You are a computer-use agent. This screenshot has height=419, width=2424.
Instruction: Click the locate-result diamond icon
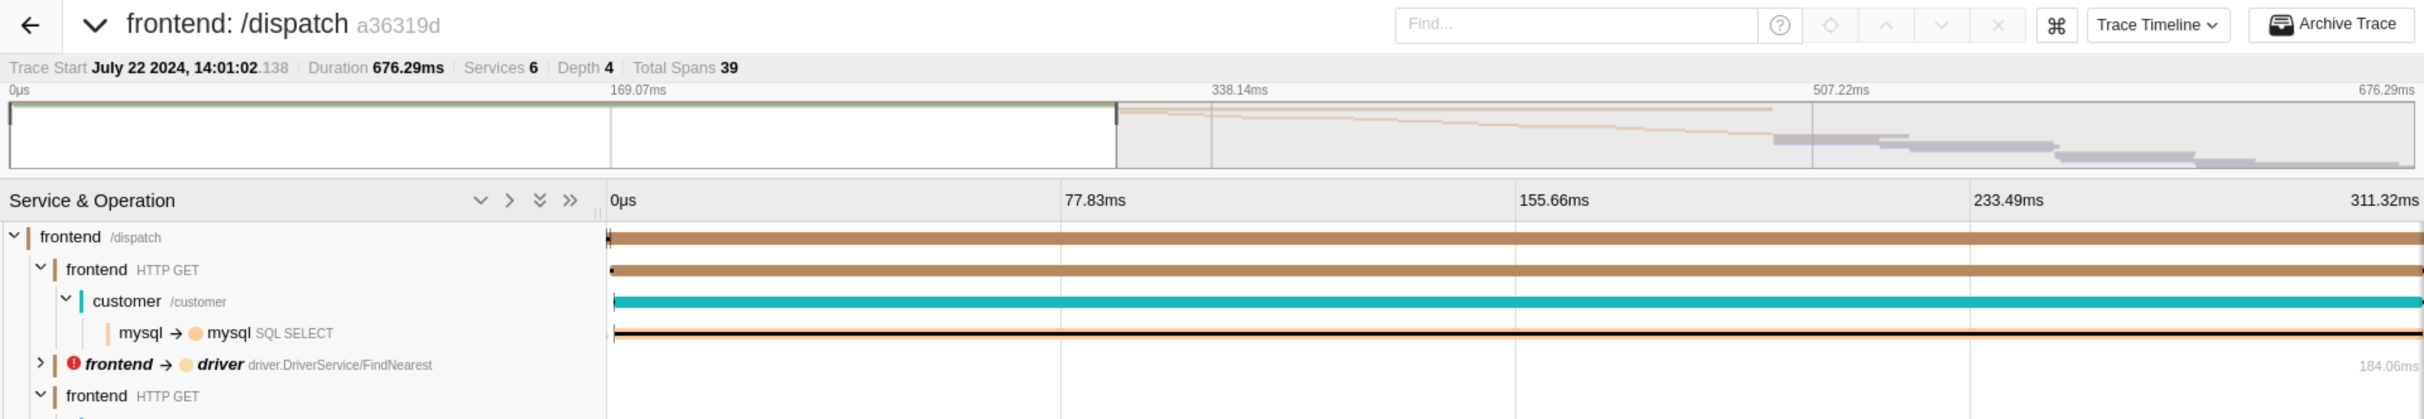tap(1831, 25)
